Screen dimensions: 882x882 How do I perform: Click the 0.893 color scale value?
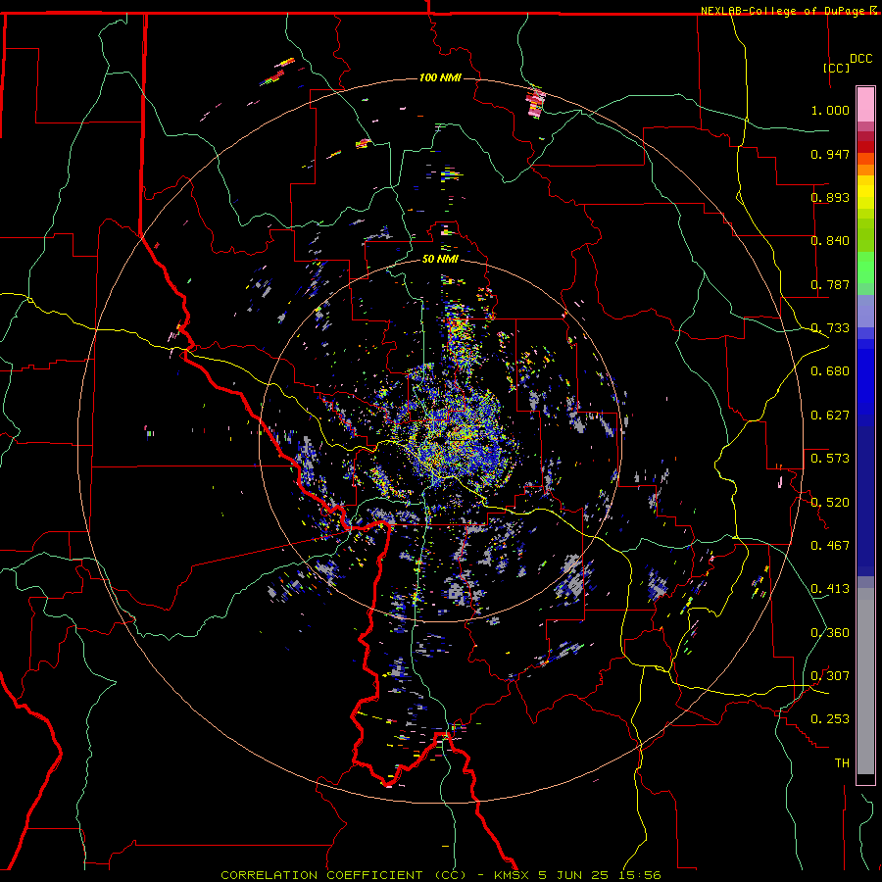830,197
